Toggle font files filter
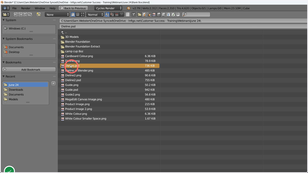Image resolution: width=308 pixels, height=173 pixels. (x=168, y=15)
